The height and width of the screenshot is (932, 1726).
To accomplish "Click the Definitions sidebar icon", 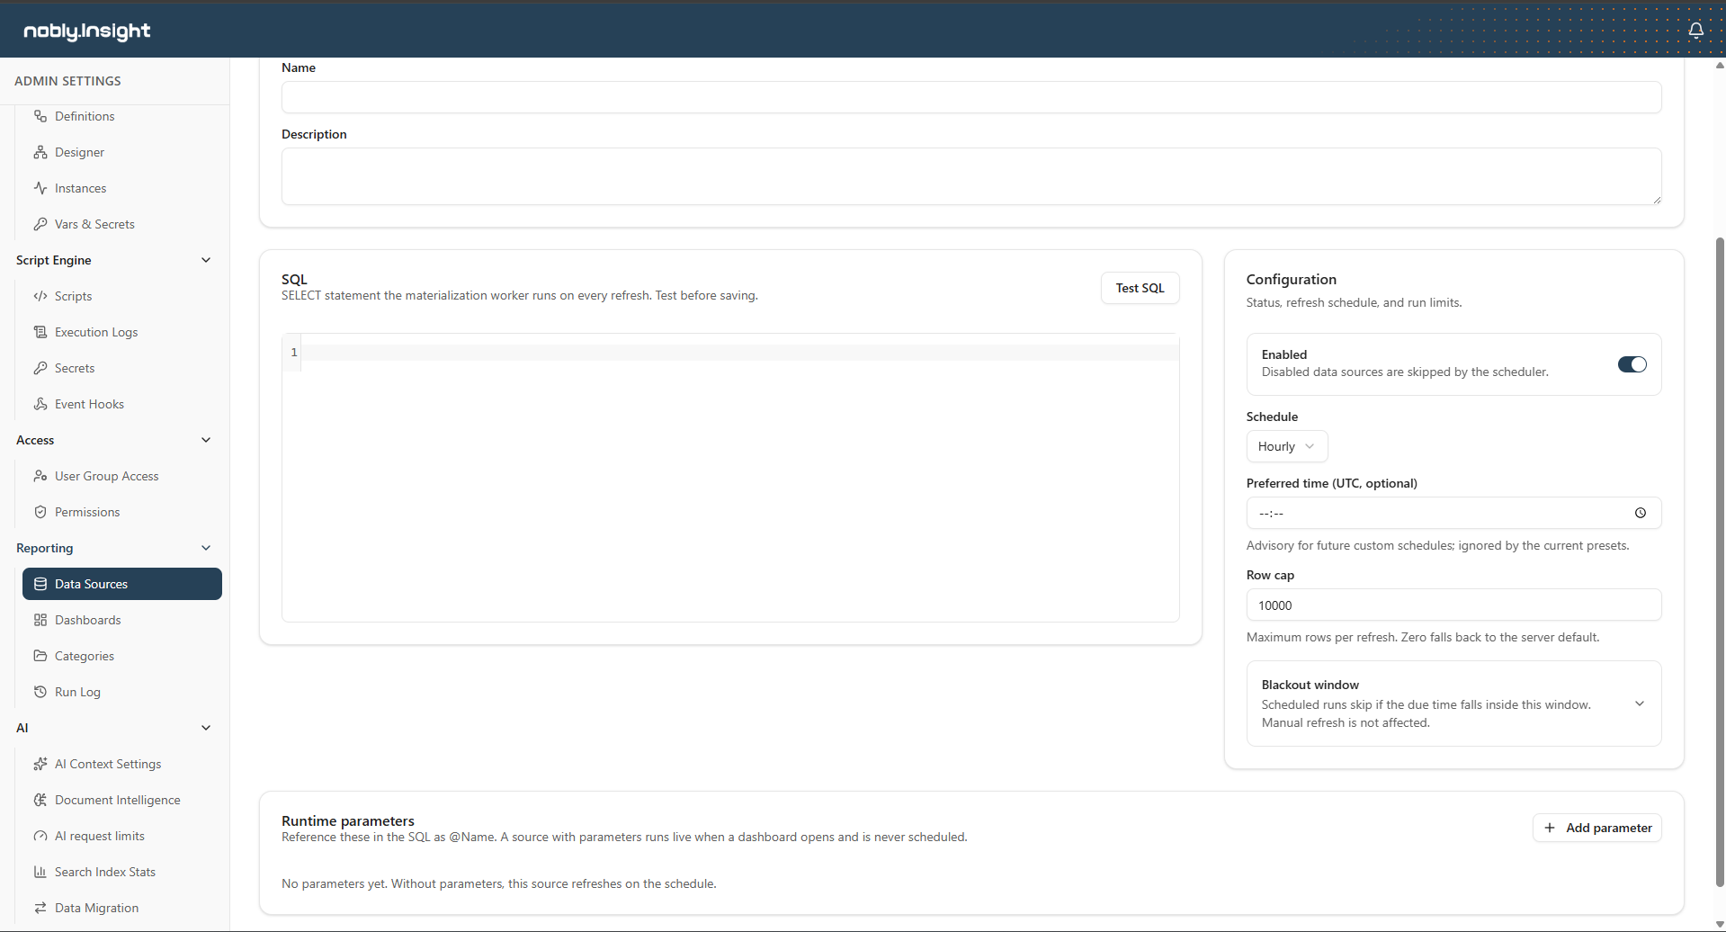I will pyautogui.click(x=40, y=116).
